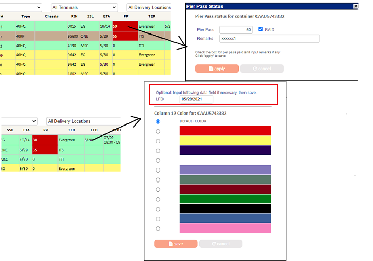Choose the green color swatch
Viewport: 373px width, 261px height.
click(225, 199)
